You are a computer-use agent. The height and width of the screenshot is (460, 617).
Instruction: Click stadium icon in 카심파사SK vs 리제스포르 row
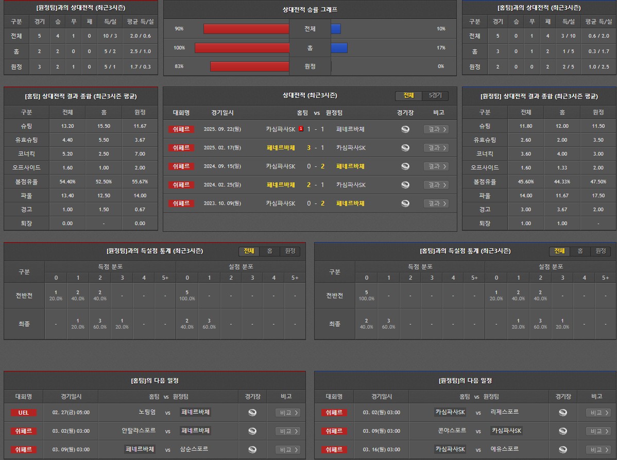563,413
